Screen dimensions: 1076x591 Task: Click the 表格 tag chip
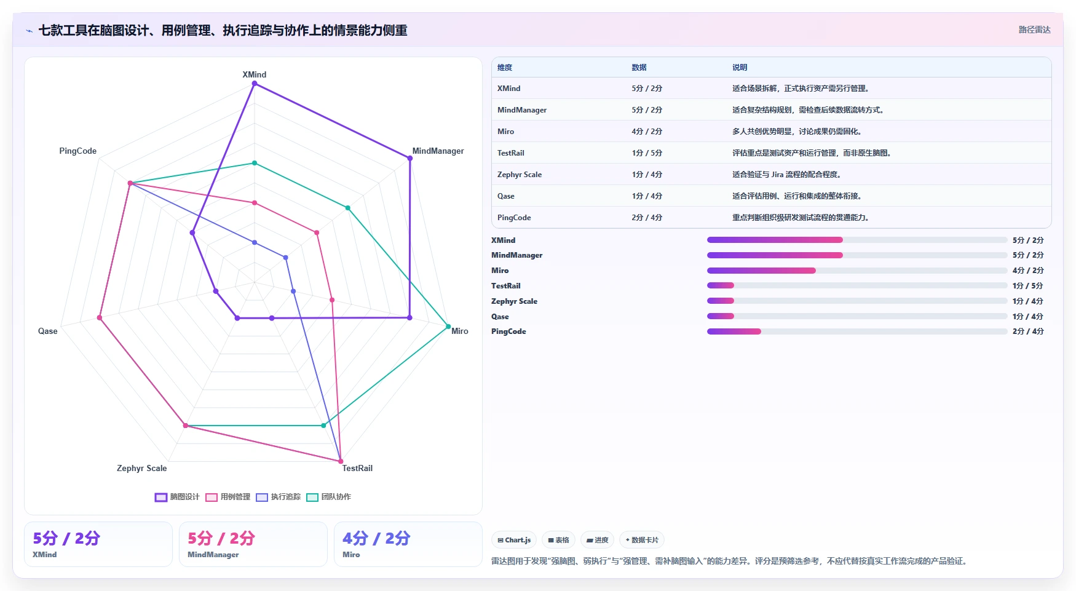tap(558, 540)
